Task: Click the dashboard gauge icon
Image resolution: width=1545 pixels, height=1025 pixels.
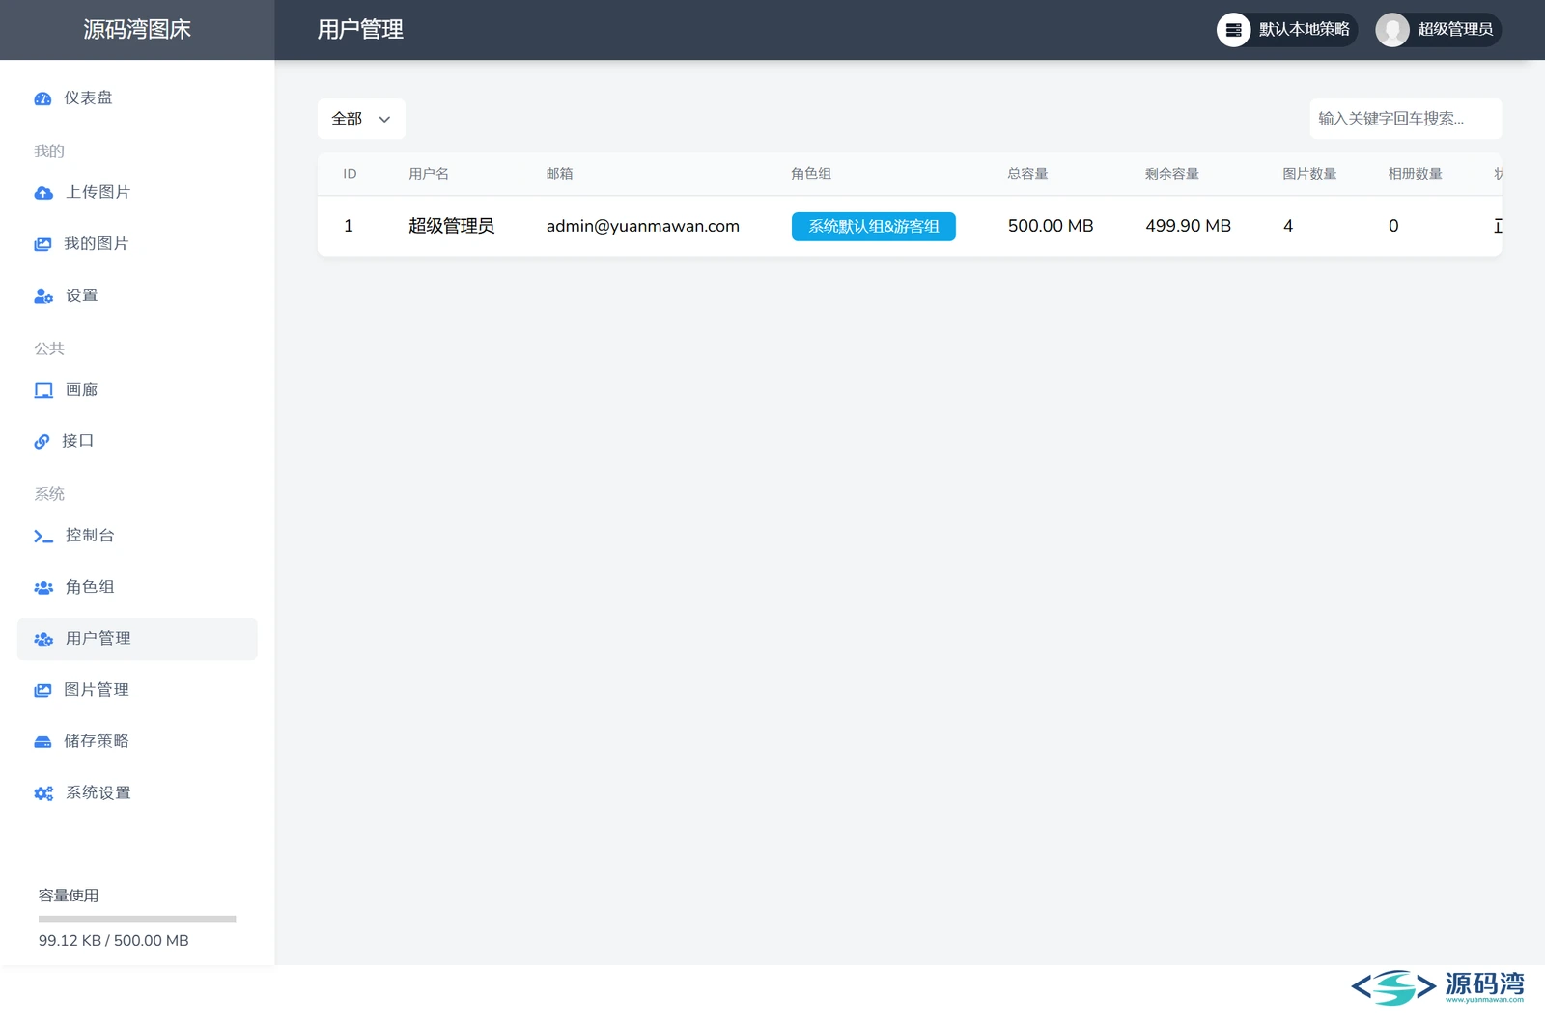Action: click(x=42, y=98)
